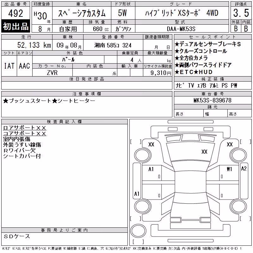
Task: Click the コアサポートXX underlined note
Action: pos(25,133)
